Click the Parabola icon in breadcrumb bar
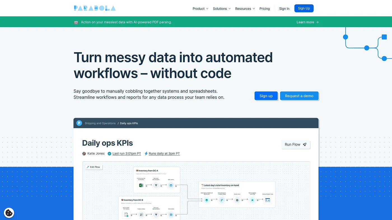The height and width of the screenshot is (220, 392). [x=79, y=123]
